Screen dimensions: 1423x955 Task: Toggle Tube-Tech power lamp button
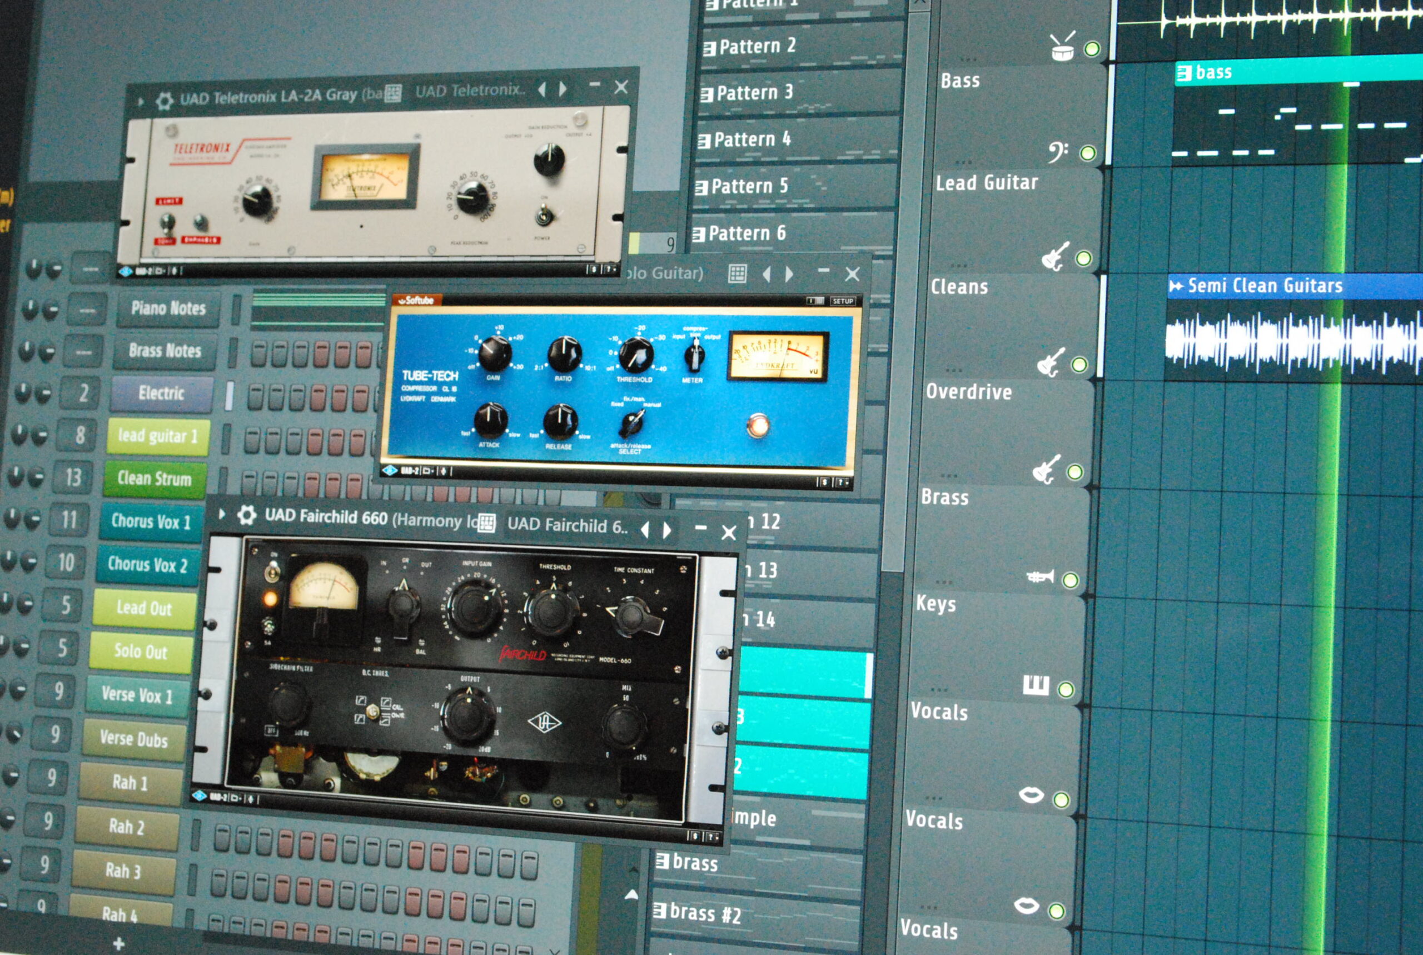pyautogui.click(x=759, y=425)
